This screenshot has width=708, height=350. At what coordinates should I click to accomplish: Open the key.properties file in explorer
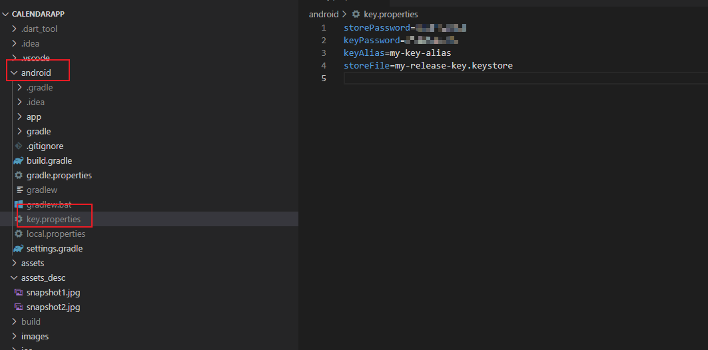click(53, 220)
